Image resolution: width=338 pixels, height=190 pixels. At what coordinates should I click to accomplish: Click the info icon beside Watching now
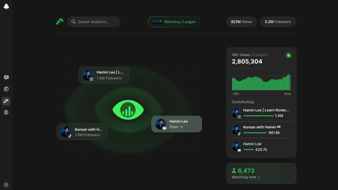[259, 177]
